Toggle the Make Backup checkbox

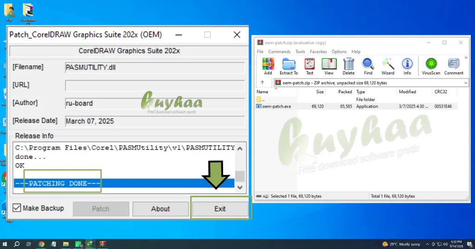click(x=17, y=208)
